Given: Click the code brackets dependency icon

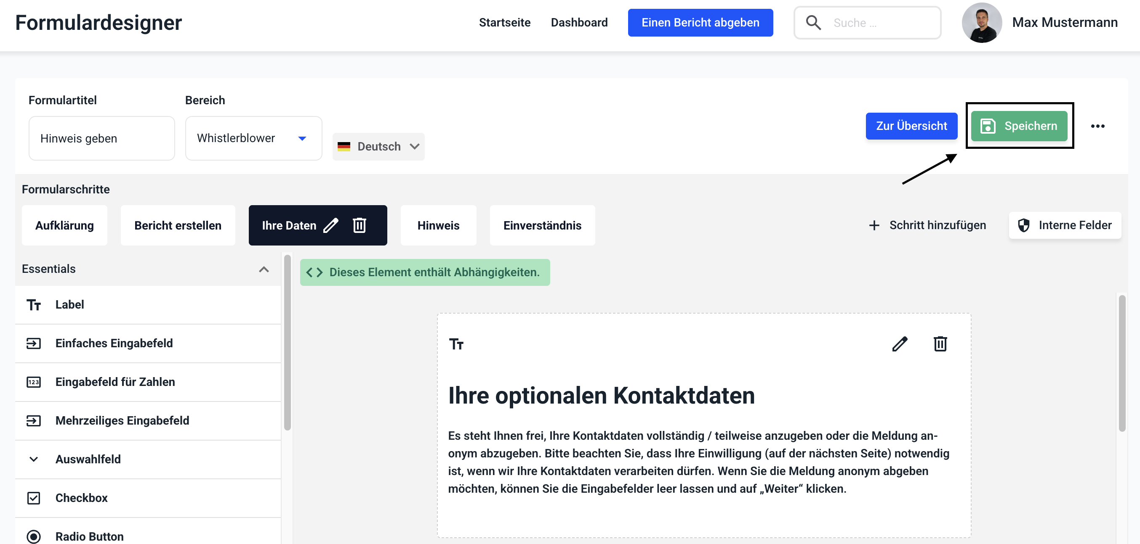Looking at the screenshot, I should tap(314, 272).
